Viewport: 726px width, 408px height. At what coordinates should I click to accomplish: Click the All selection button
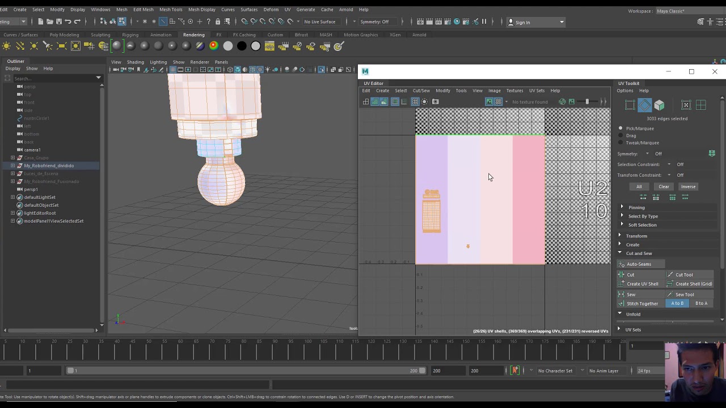639,186
